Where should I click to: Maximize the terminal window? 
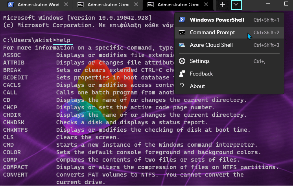pos(286,4)
